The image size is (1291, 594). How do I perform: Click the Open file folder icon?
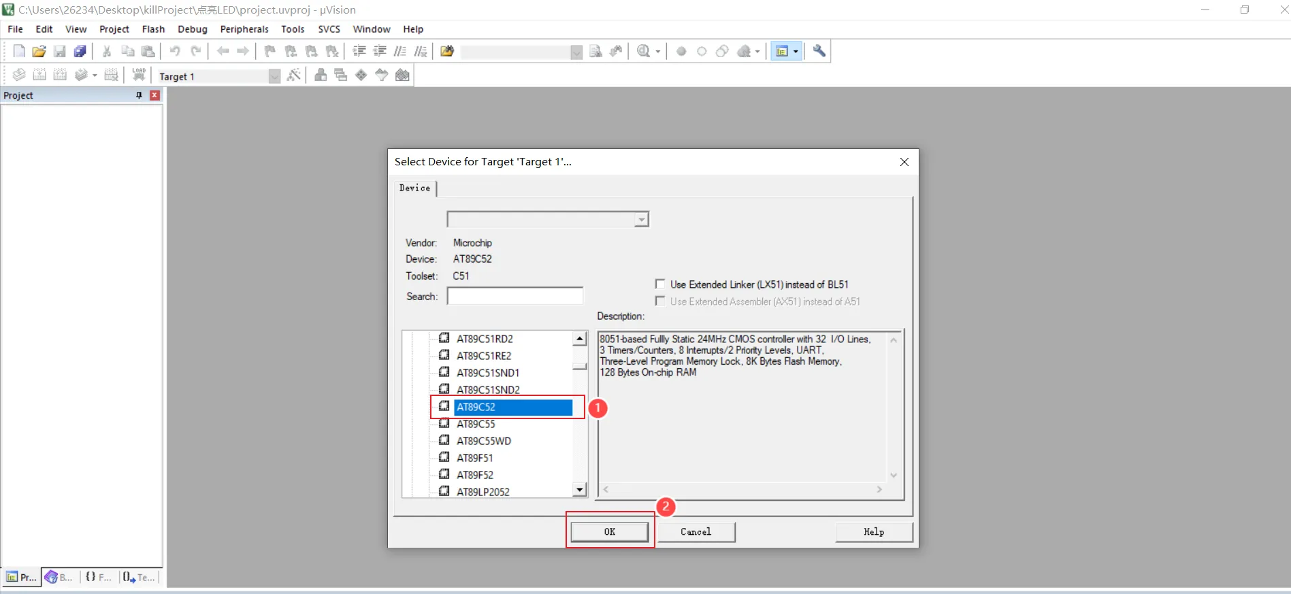click(x=39, y=51)
